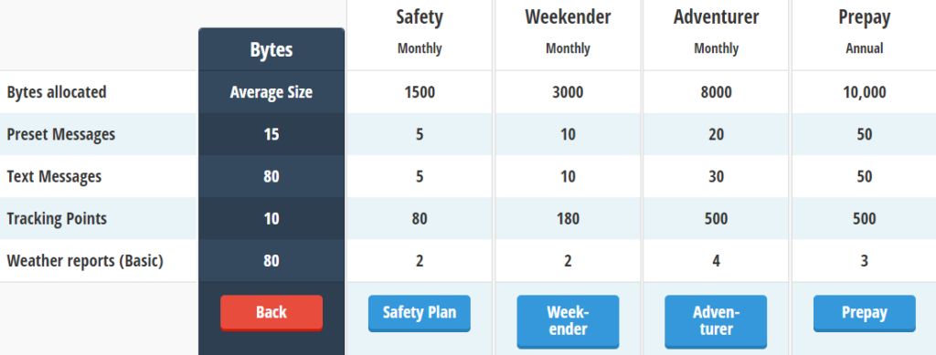The height and width of the screenshot is (355, 936).
Task: Click the Weather reports (Basic) label
Action: (x=85, y=261)
